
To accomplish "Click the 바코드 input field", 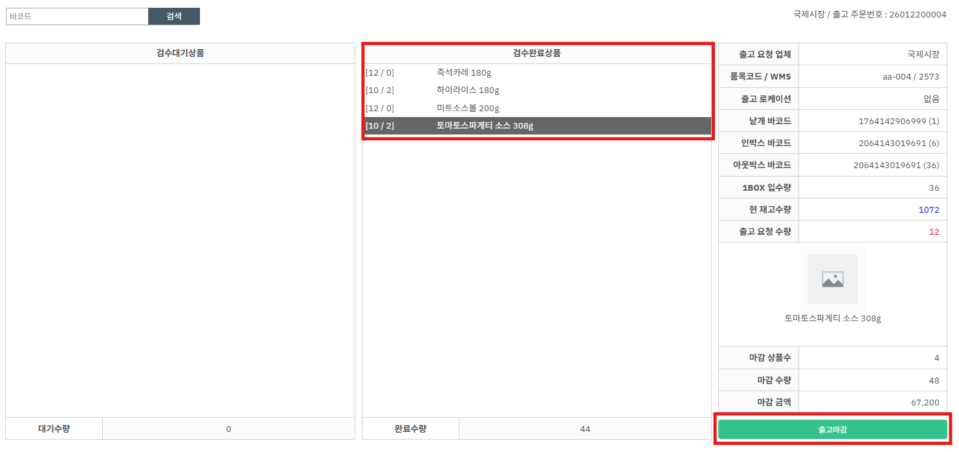I will tap(77, 17).
